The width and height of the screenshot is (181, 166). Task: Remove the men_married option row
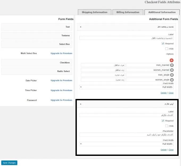(x=172, y=65)
